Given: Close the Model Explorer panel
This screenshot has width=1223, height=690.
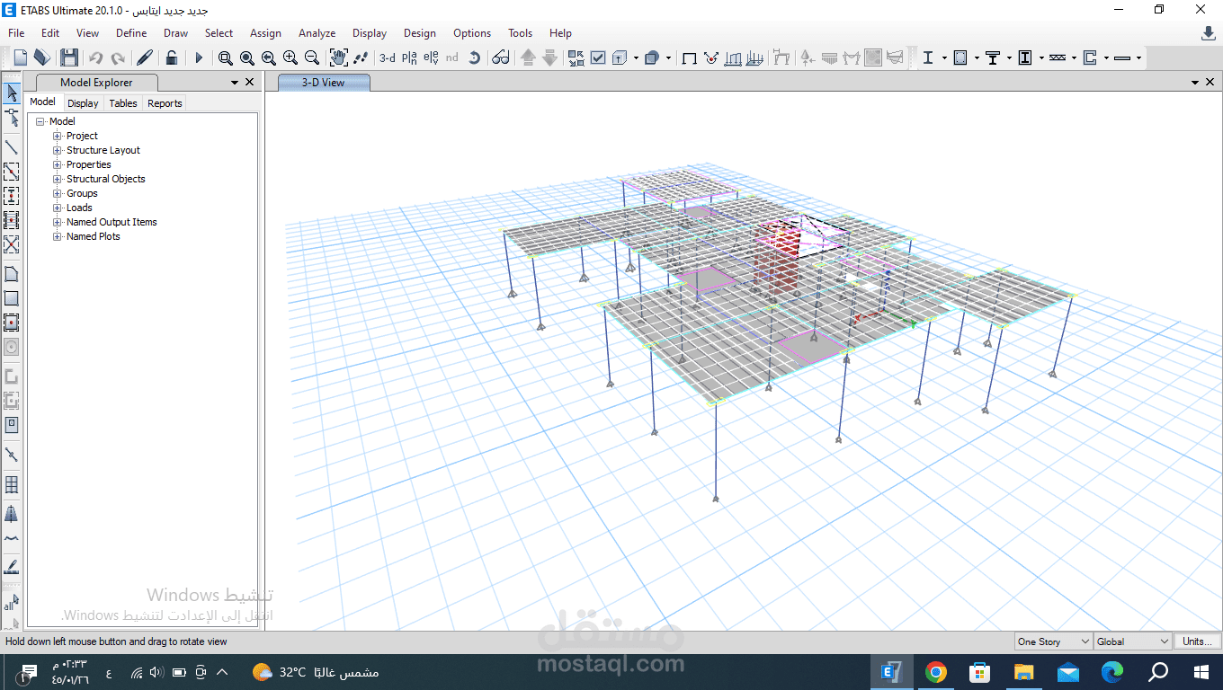Looking at the screenshot, I should [x=250, y=82].
